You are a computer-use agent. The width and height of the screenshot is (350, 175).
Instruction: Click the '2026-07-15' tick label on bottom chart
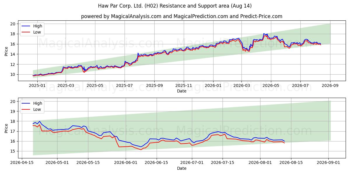[x=223, y=163]
